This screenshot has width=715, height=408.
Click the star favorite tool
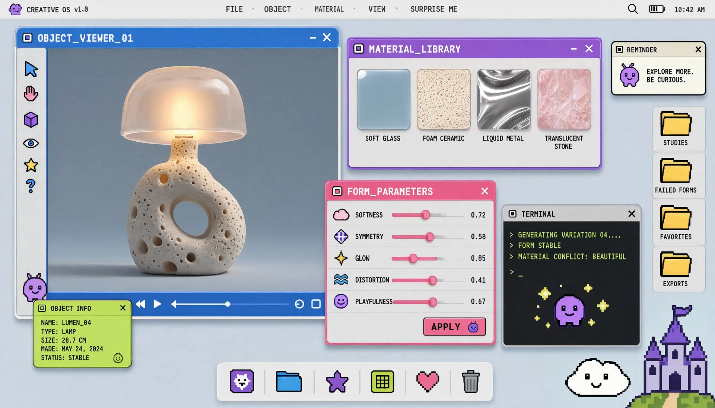[x=31, y=165]
